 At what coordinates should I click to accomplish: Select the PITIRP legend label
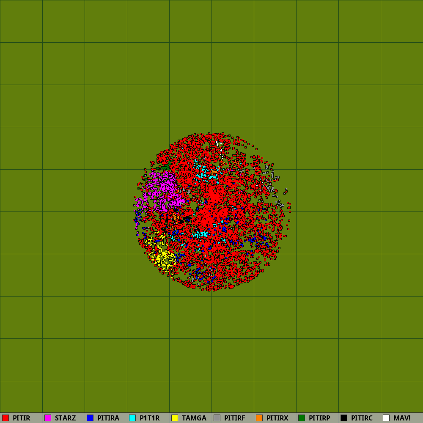[319, 418]
